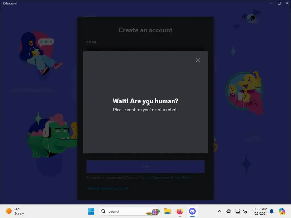Open the network display tray icon
This screenshot has width=291, height=218.
[238, 211]
